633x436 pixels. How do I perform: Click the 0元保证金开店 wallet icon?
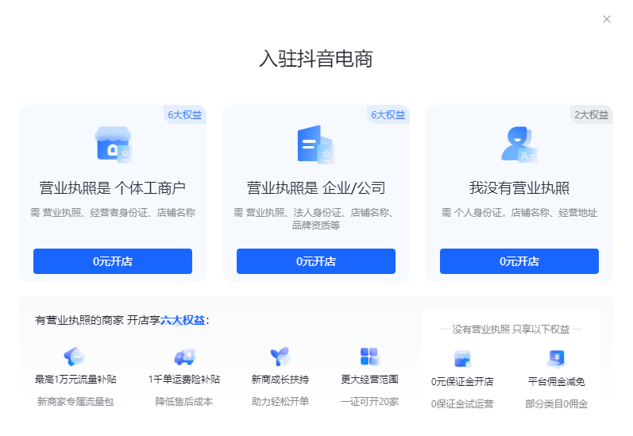click(x=462, y=358)
